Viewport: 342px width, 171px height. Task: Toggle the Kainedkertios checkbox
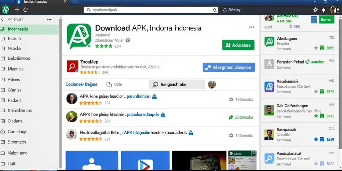pyautogui.click(x=3, y=110)
